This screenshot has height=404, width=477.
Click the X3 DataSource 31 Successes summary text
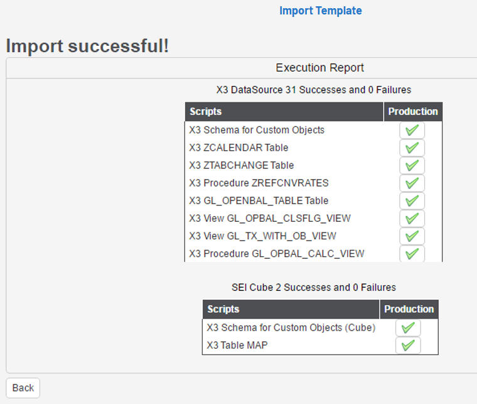pyautogui.click(x=313, y=90)
